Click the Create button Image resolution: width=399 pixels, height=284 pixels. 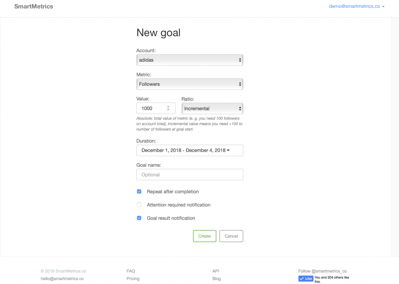coord(205,236)
